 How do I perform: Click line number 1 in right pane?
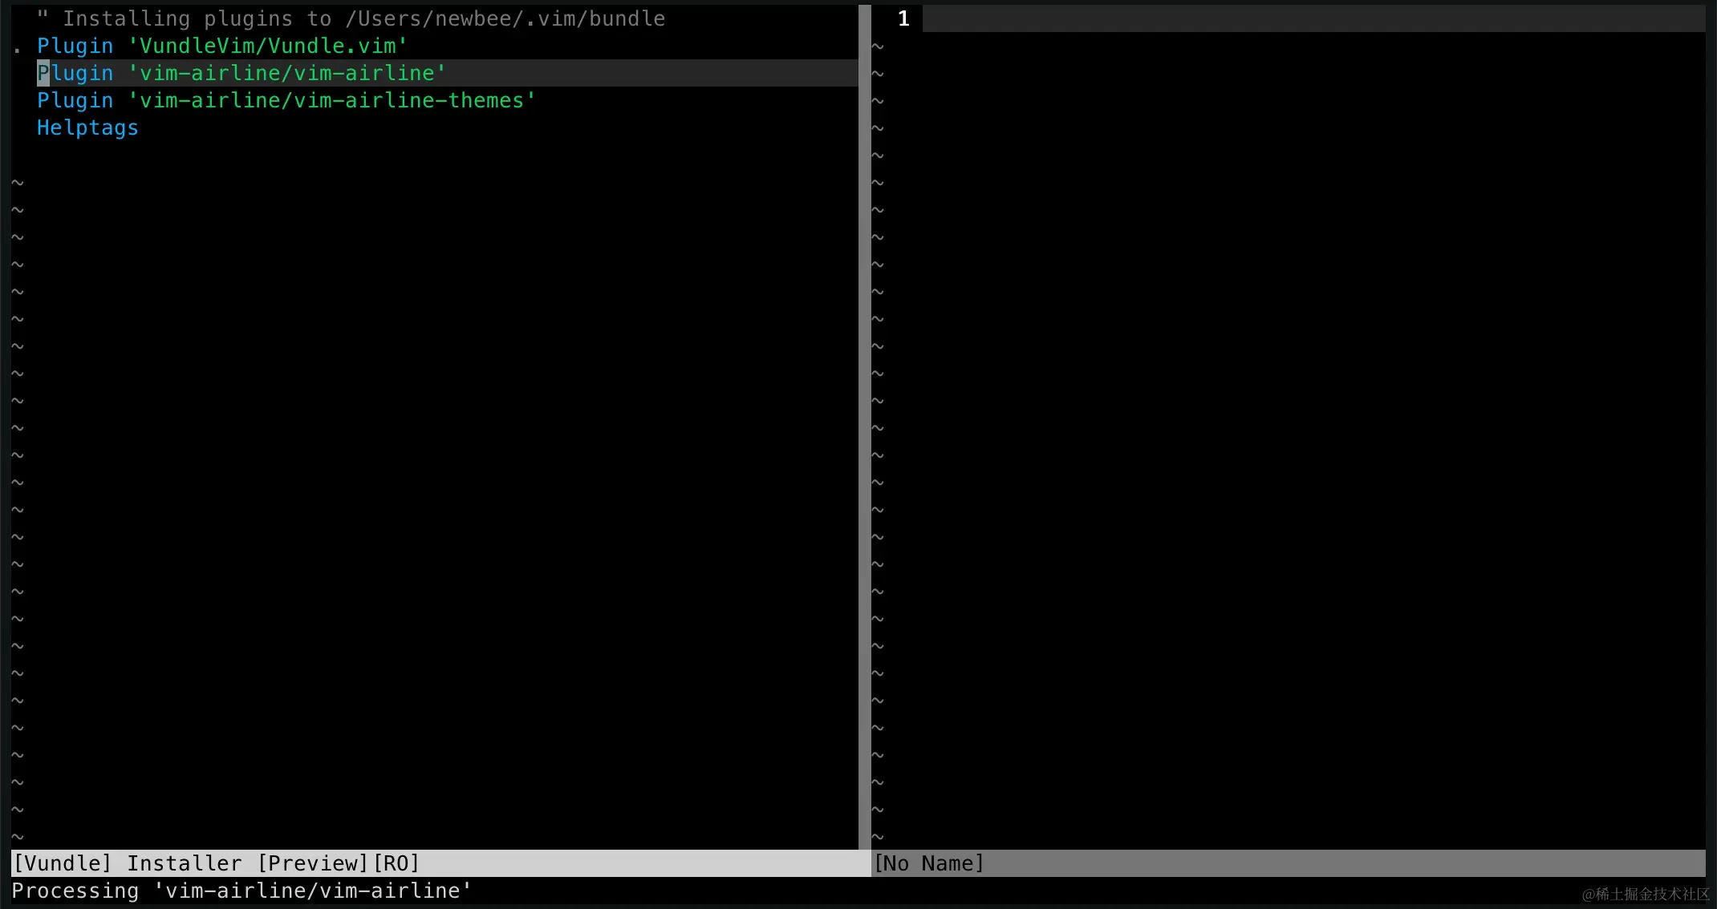(903, 18)
